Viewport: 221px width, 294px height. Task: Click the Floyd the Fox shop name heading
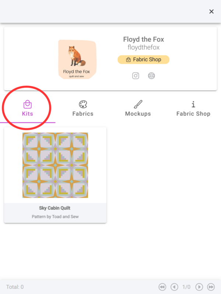[x=143, y=39]
